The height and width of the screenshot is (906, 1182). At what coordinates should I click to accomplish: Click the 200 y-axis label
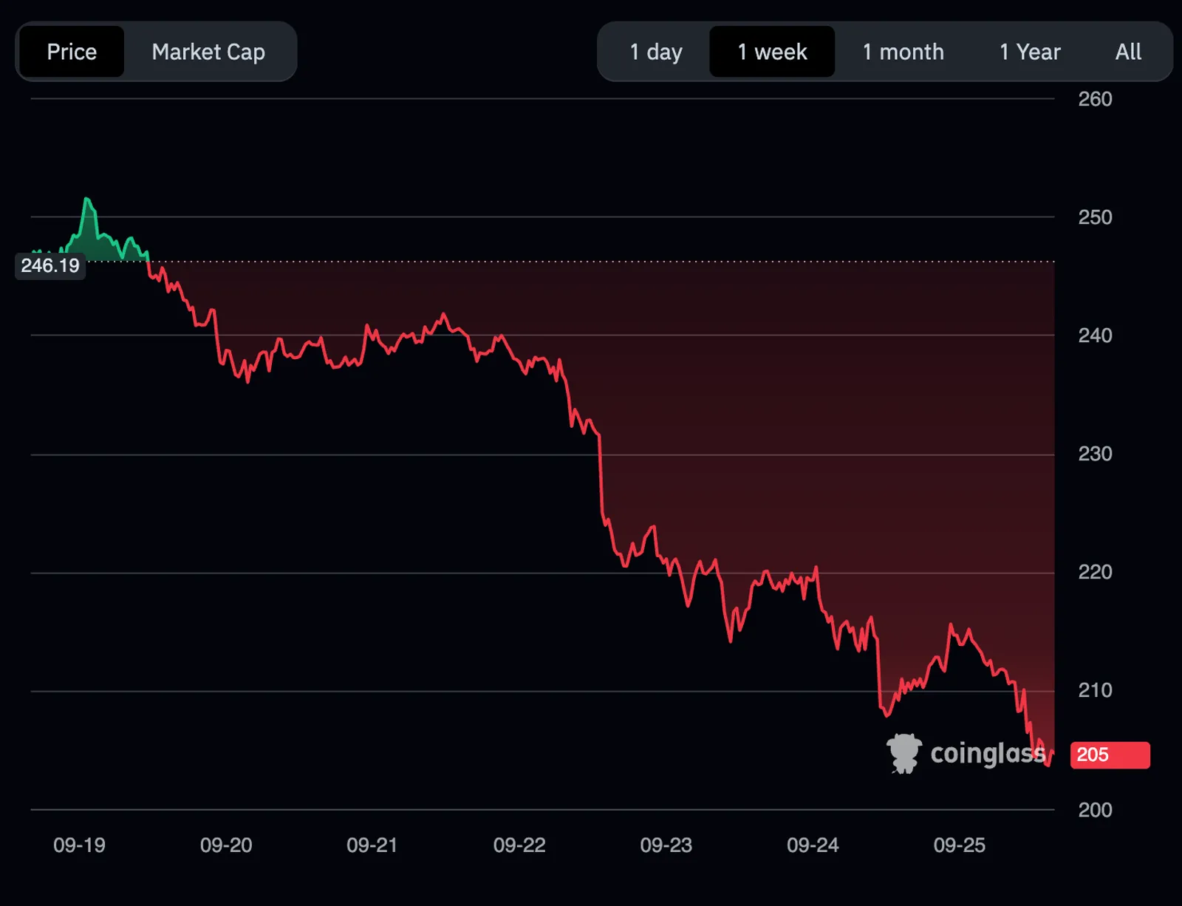pos(1095,810)
